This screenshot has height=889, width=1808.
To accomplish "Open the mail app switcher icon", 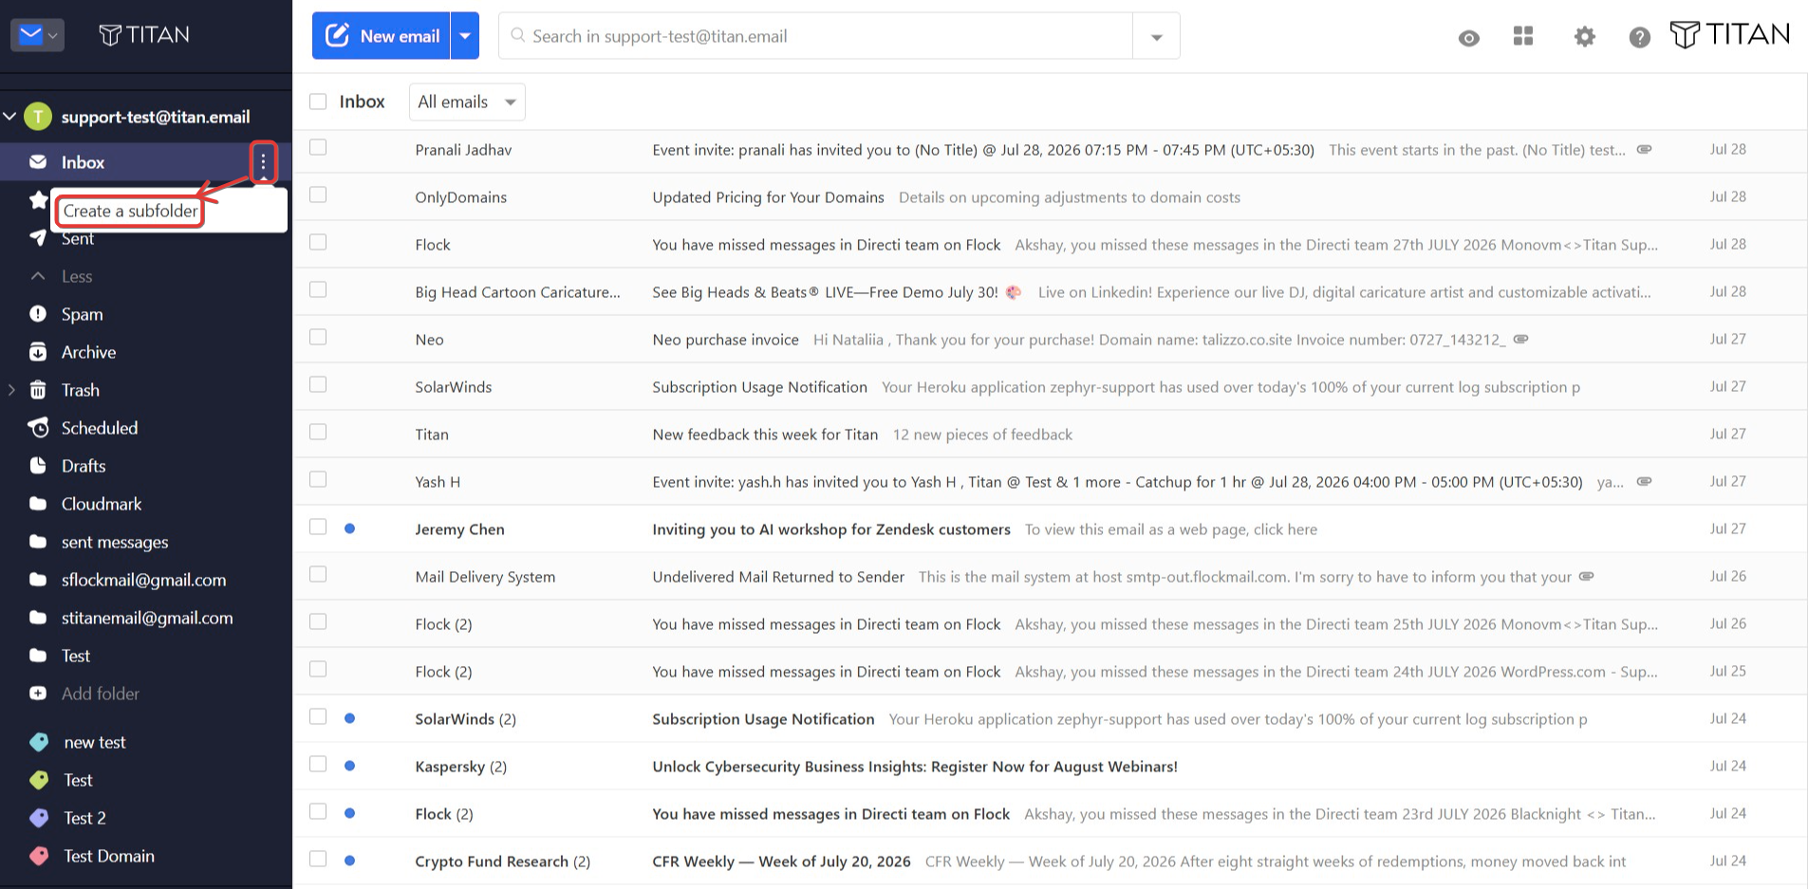I will 37,35.
